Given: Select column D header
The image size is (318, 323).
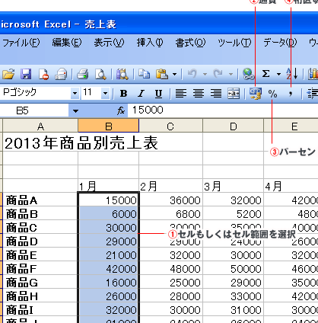Looking at the screenshot, I should [233, 126].
